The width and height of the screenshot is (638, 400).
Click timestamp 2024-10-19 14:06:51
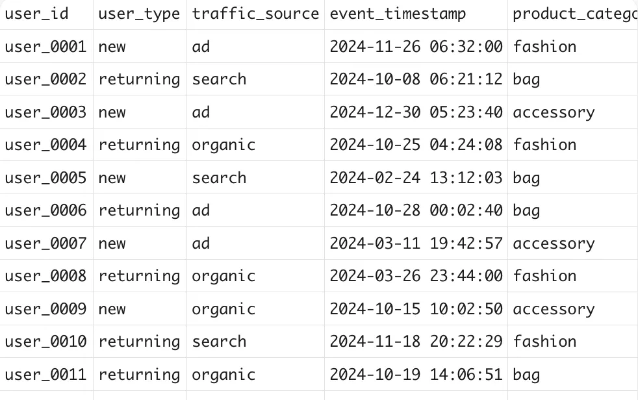point(416,375)
